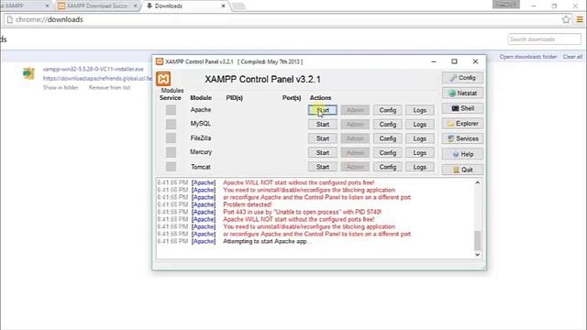Bookmark this page with the star icon
Screen dimensions: 587x330
(566, 19)
